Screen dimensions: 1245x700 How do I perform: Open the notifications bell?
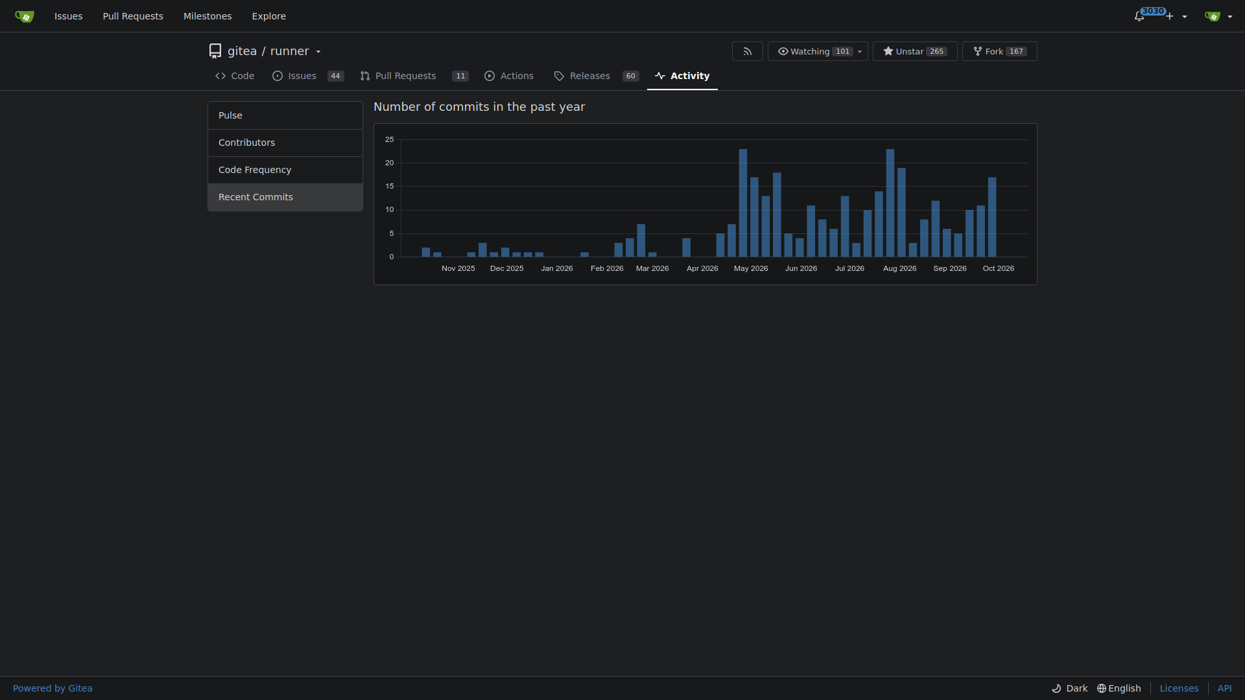point(1139,16)
